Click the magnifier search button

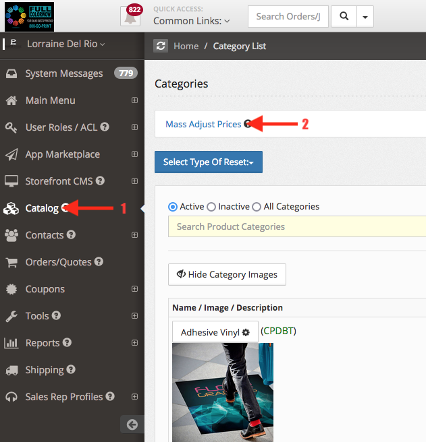(x=344, y=16)
